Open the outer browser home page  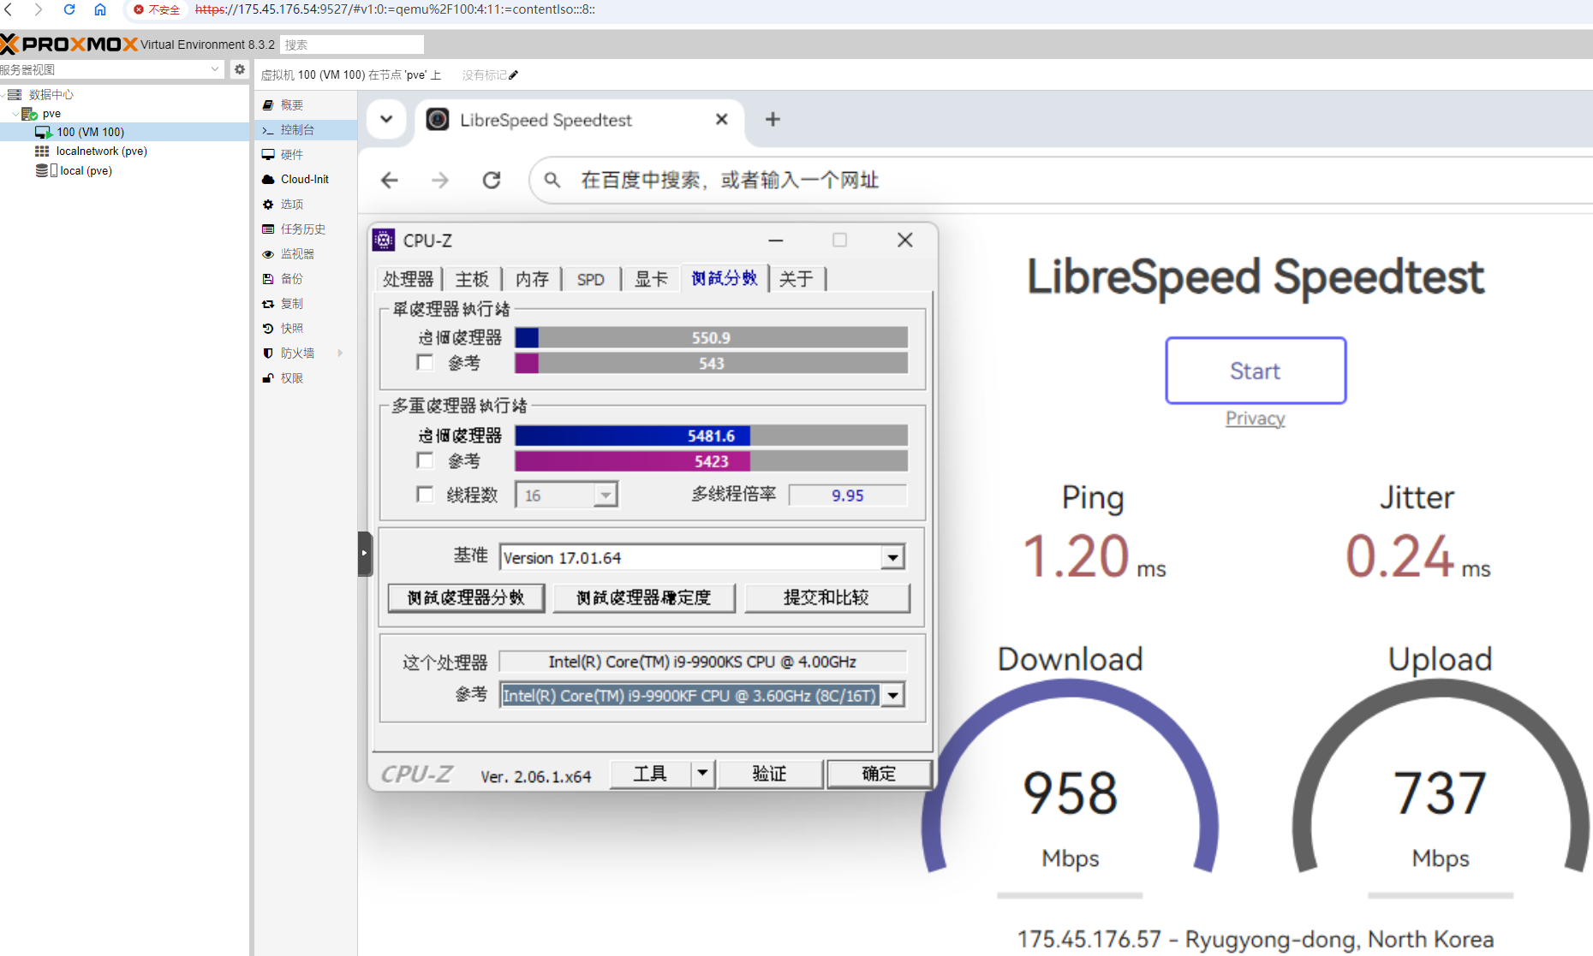coord(100,9)
